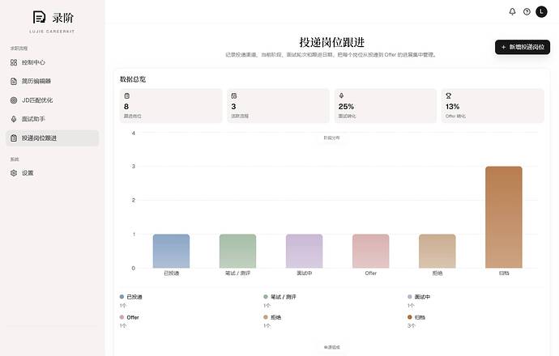Screen dimensions: 559x356
Task: Click the 数据总览 section heading
Action: pos(133,79)
